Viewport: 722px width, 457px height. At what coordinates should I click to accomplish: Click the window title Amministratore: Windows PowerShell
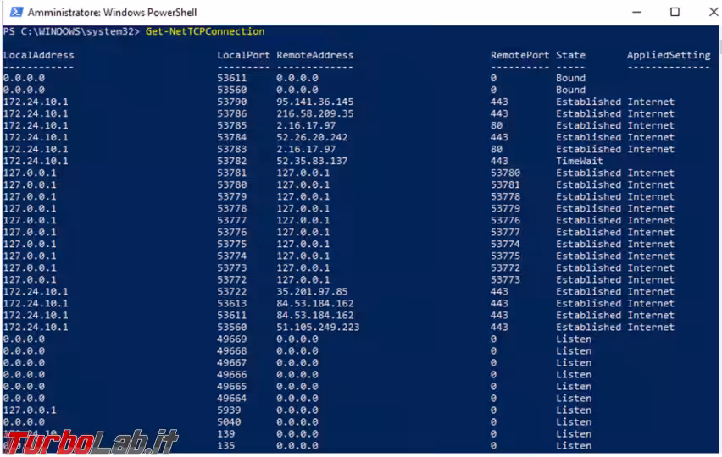[x=112, y=13]
